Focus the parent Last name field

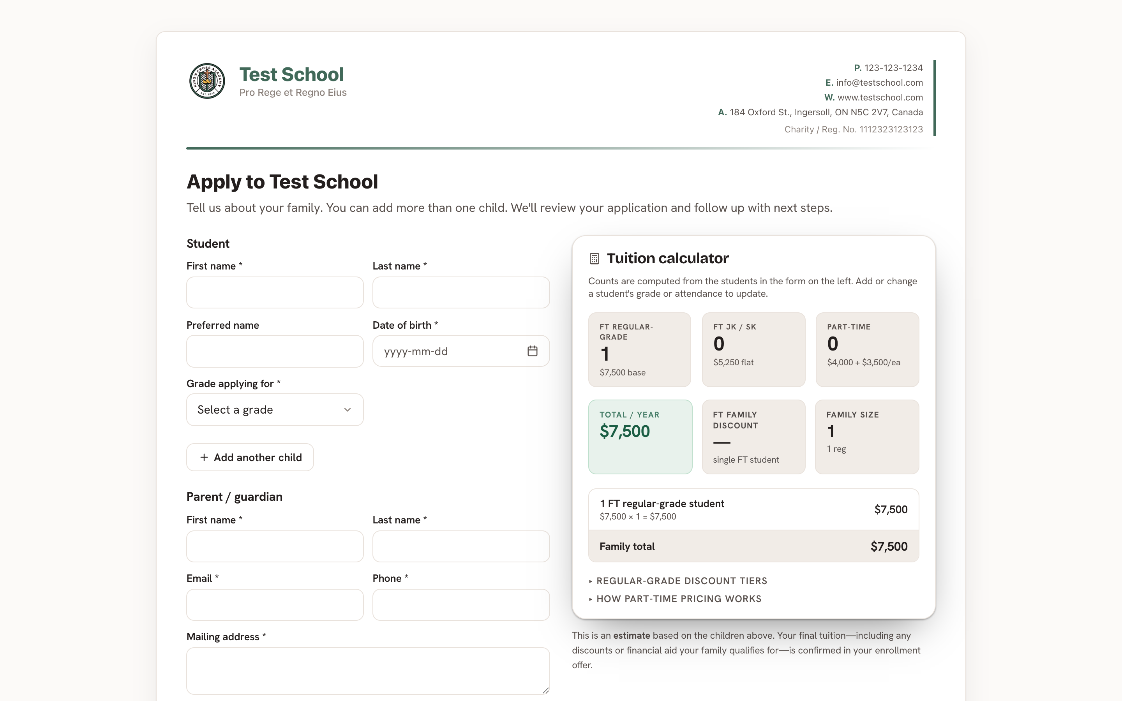[461, 546]
